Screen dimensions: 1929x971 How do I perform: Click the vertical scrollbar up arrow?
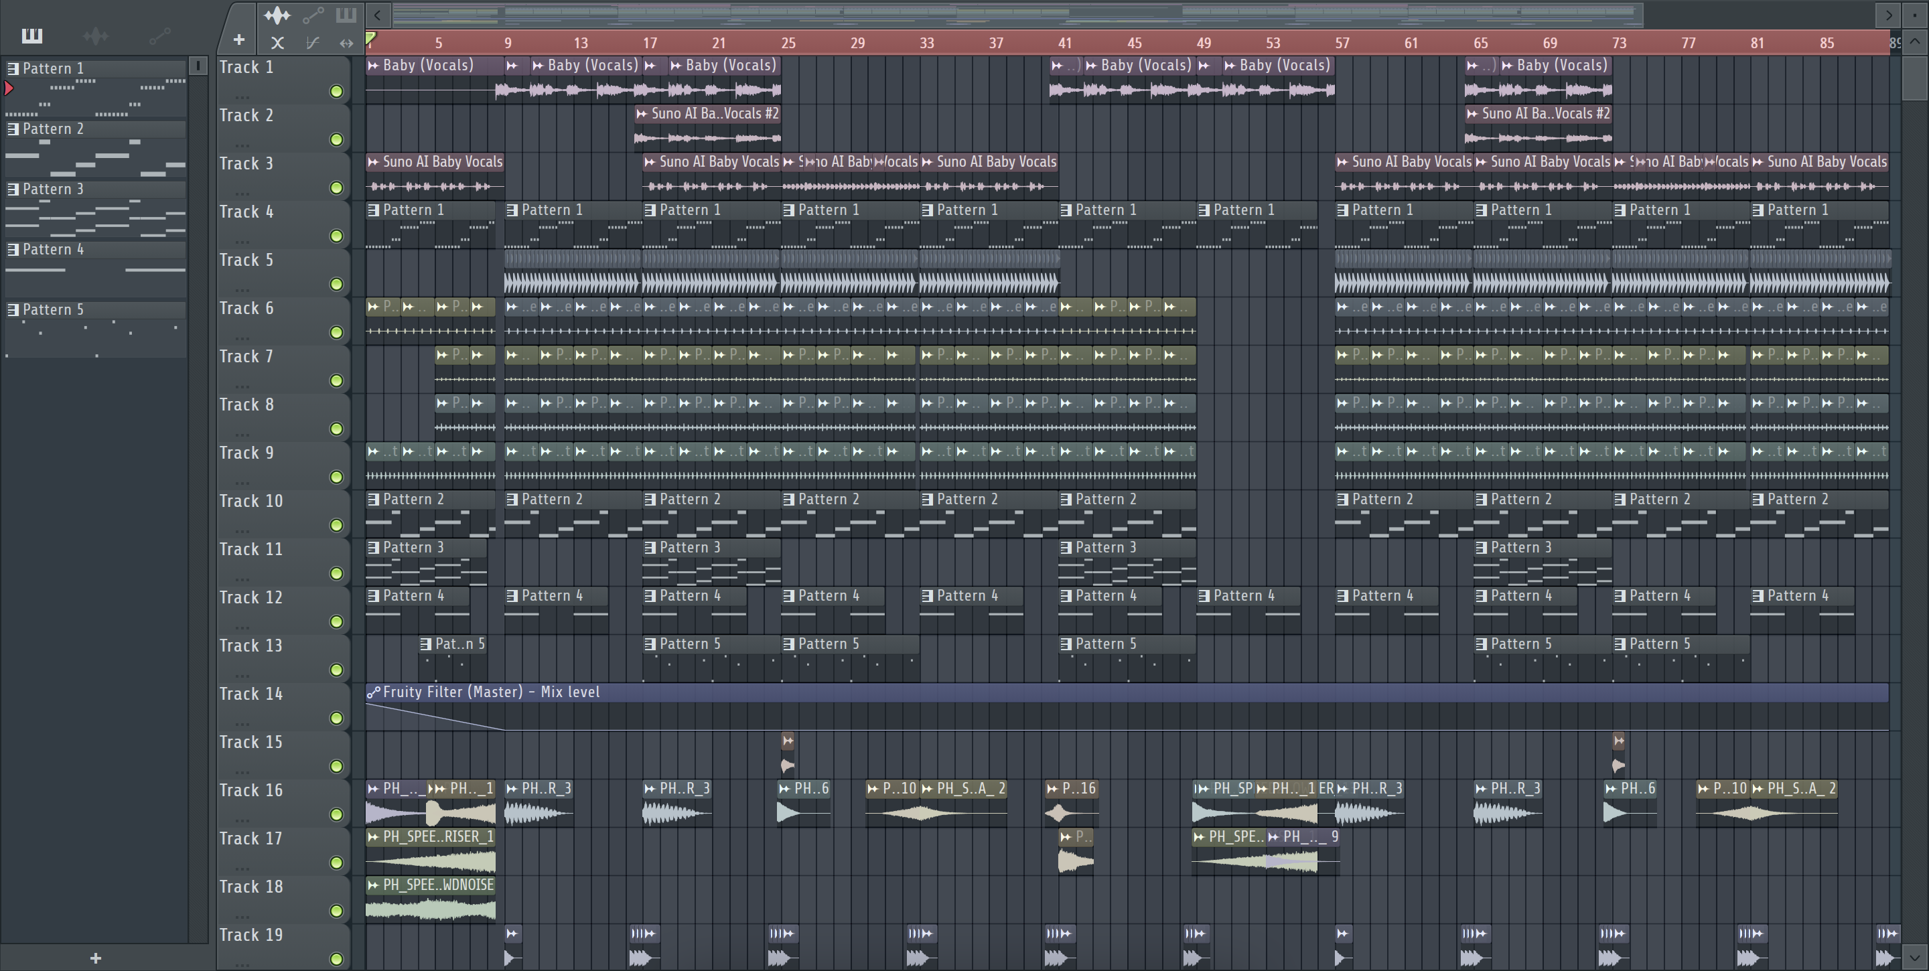click(x=1915, y=42)
